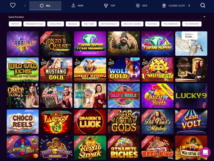Select the NEW cherries category tab
The width and height of the screenshot is (214, 161).
coord(77,6)
